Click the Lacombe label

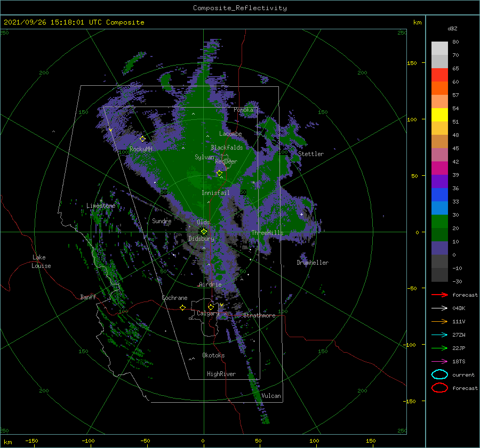point(230,134)
